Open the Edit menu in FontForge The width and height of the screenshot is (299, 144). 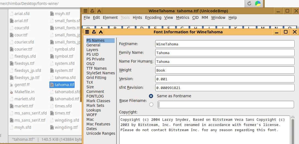click(97, 17)
